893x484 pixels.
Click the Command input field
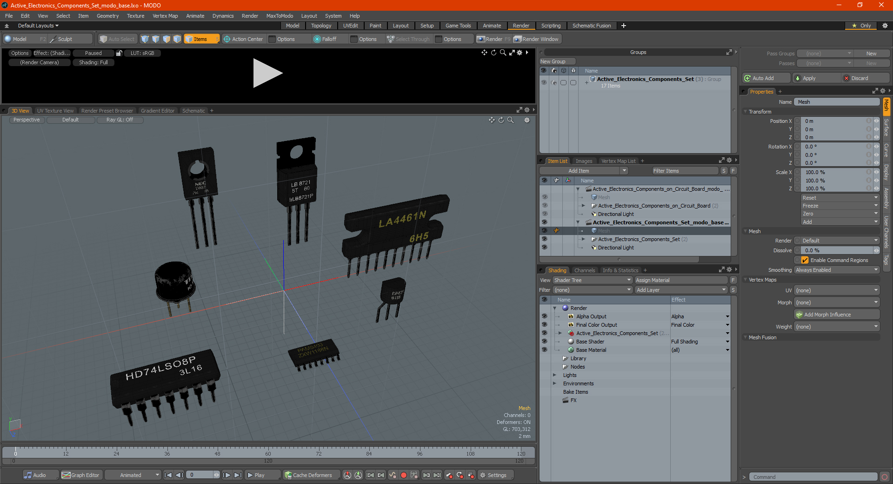tap(813, 477)
